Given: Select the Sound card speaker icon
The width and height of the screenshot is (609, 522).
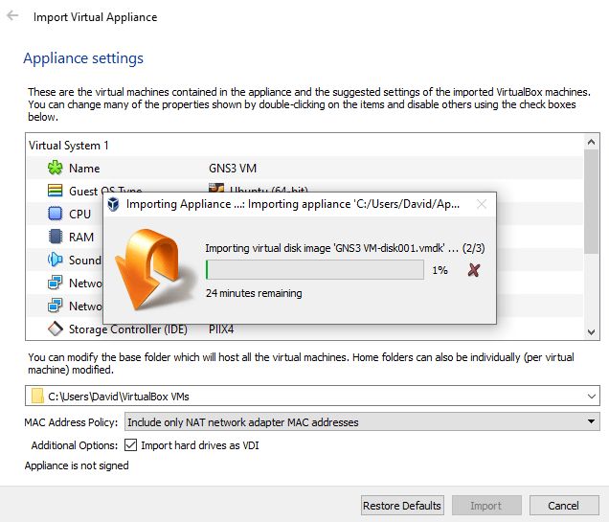Looking at the screenshot, I should pyautogui.click(x=55, y=260).
